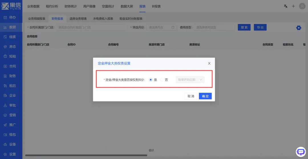Click the calendar icon in month field
Viewport: 308px width, 159px height.
click(173, 27)
